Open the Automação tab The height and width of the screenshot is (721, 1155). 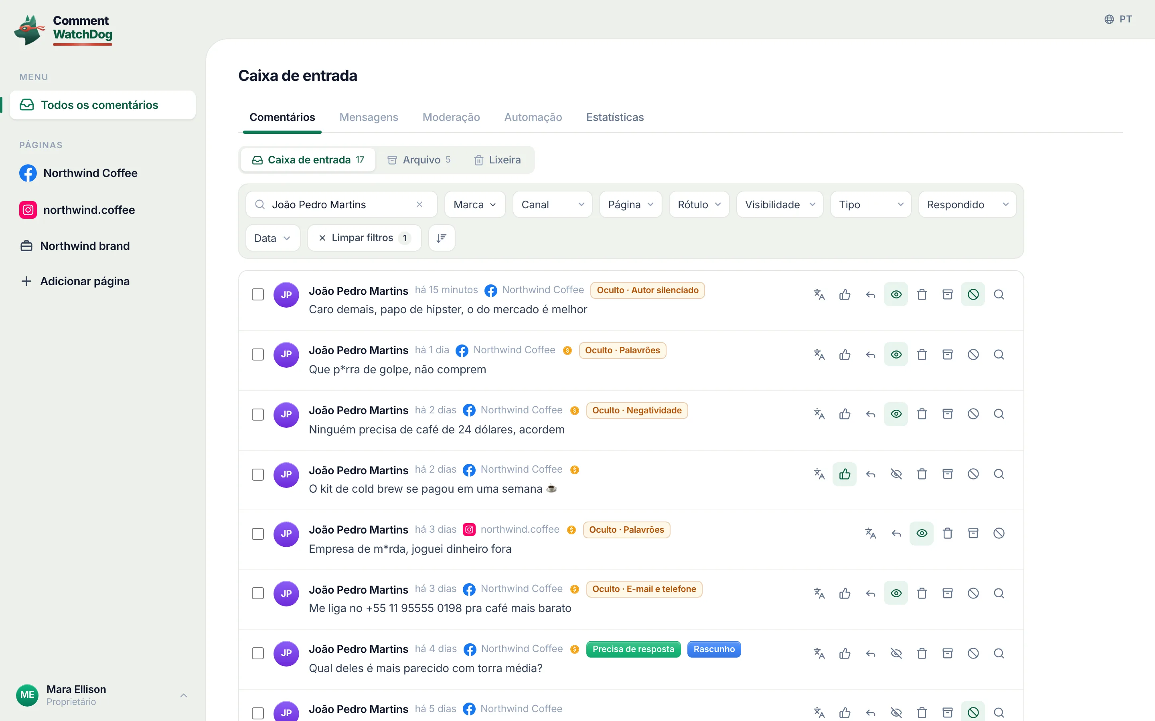[x=533, y=117]
